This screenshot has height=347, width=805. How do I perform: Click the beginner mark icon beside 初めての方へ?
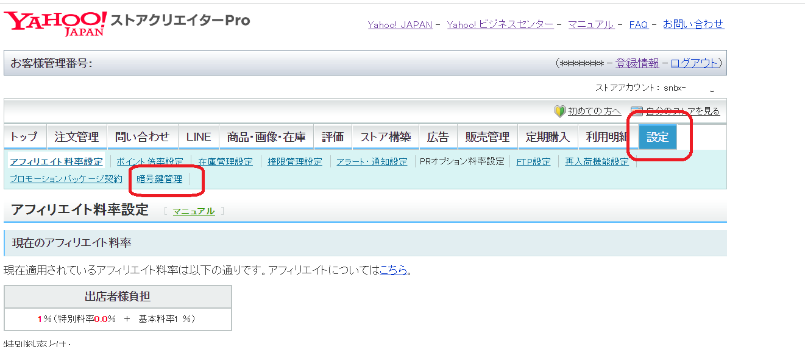tap(560, 111)
